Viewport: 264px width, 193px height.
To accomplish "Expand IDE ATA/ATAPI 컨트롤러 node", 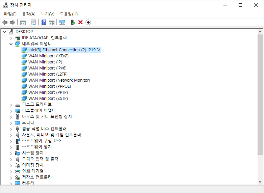I will (11, 38).
